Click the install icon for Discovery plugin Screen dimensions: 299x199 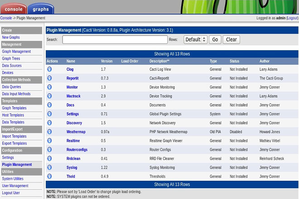49,123
